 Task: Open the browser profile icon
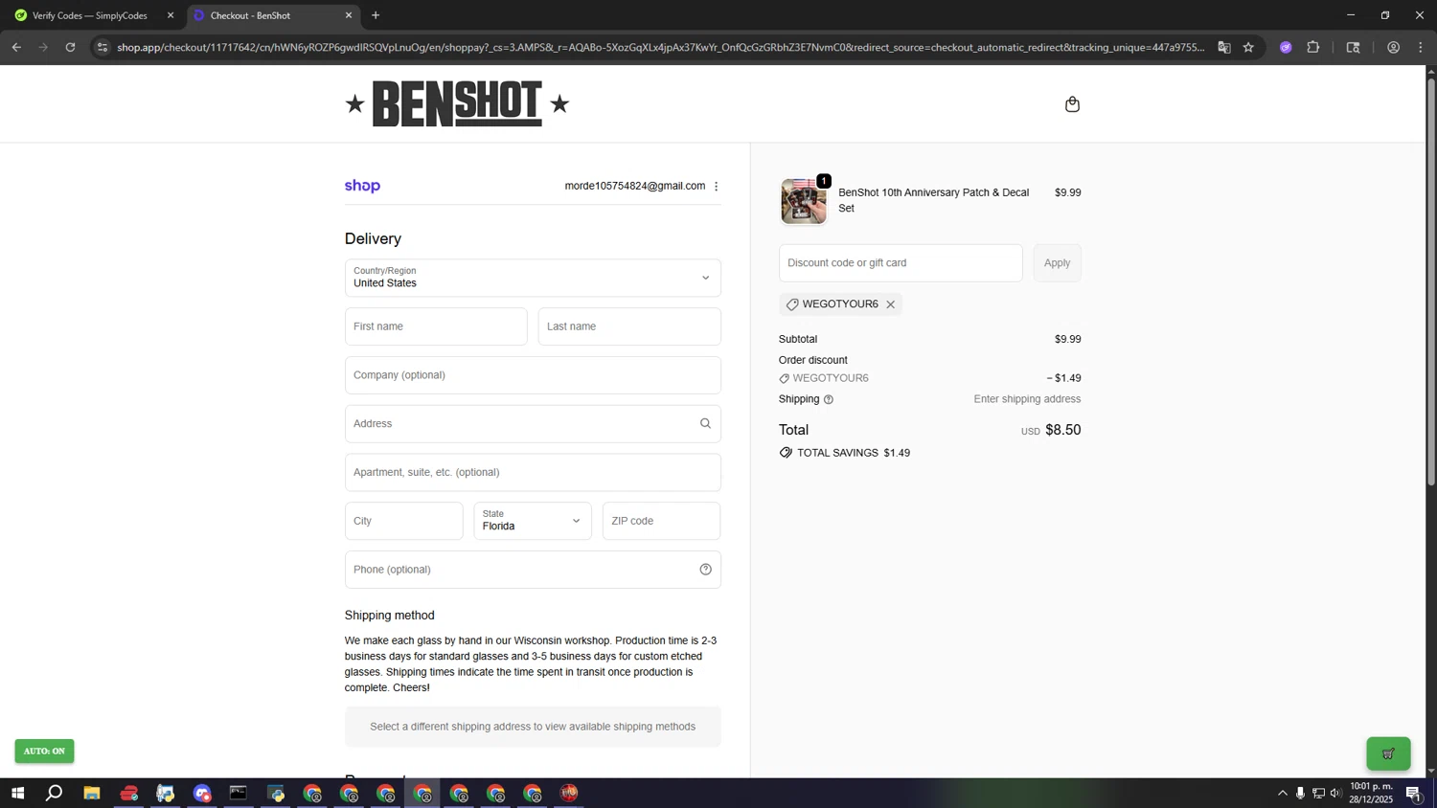1394,47
